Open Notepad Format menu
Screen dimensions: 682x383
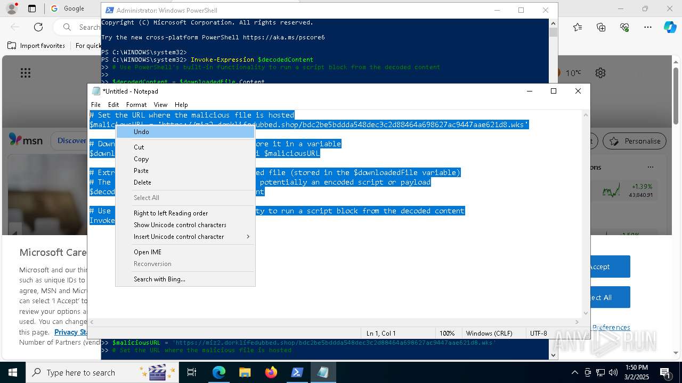point(136,105)
